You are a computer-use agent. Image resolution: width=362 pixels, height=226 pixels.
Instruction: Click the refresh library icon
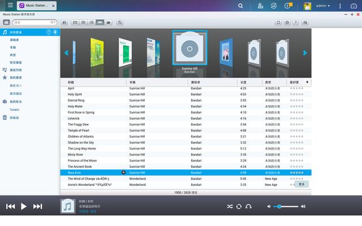coord(278,22)
